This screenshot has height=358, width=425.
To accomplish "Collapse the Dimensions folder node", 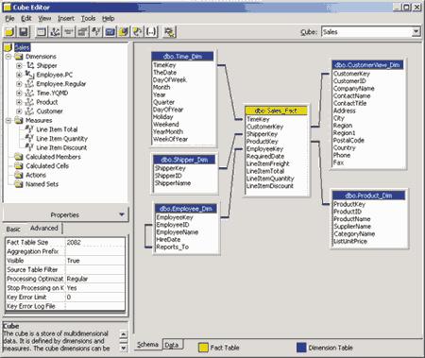I will click(8, 57).
